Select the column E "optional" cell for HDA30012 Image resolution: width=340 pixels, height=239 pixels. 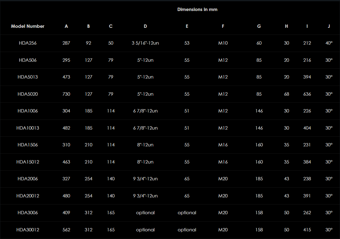[x=187, y=230]
